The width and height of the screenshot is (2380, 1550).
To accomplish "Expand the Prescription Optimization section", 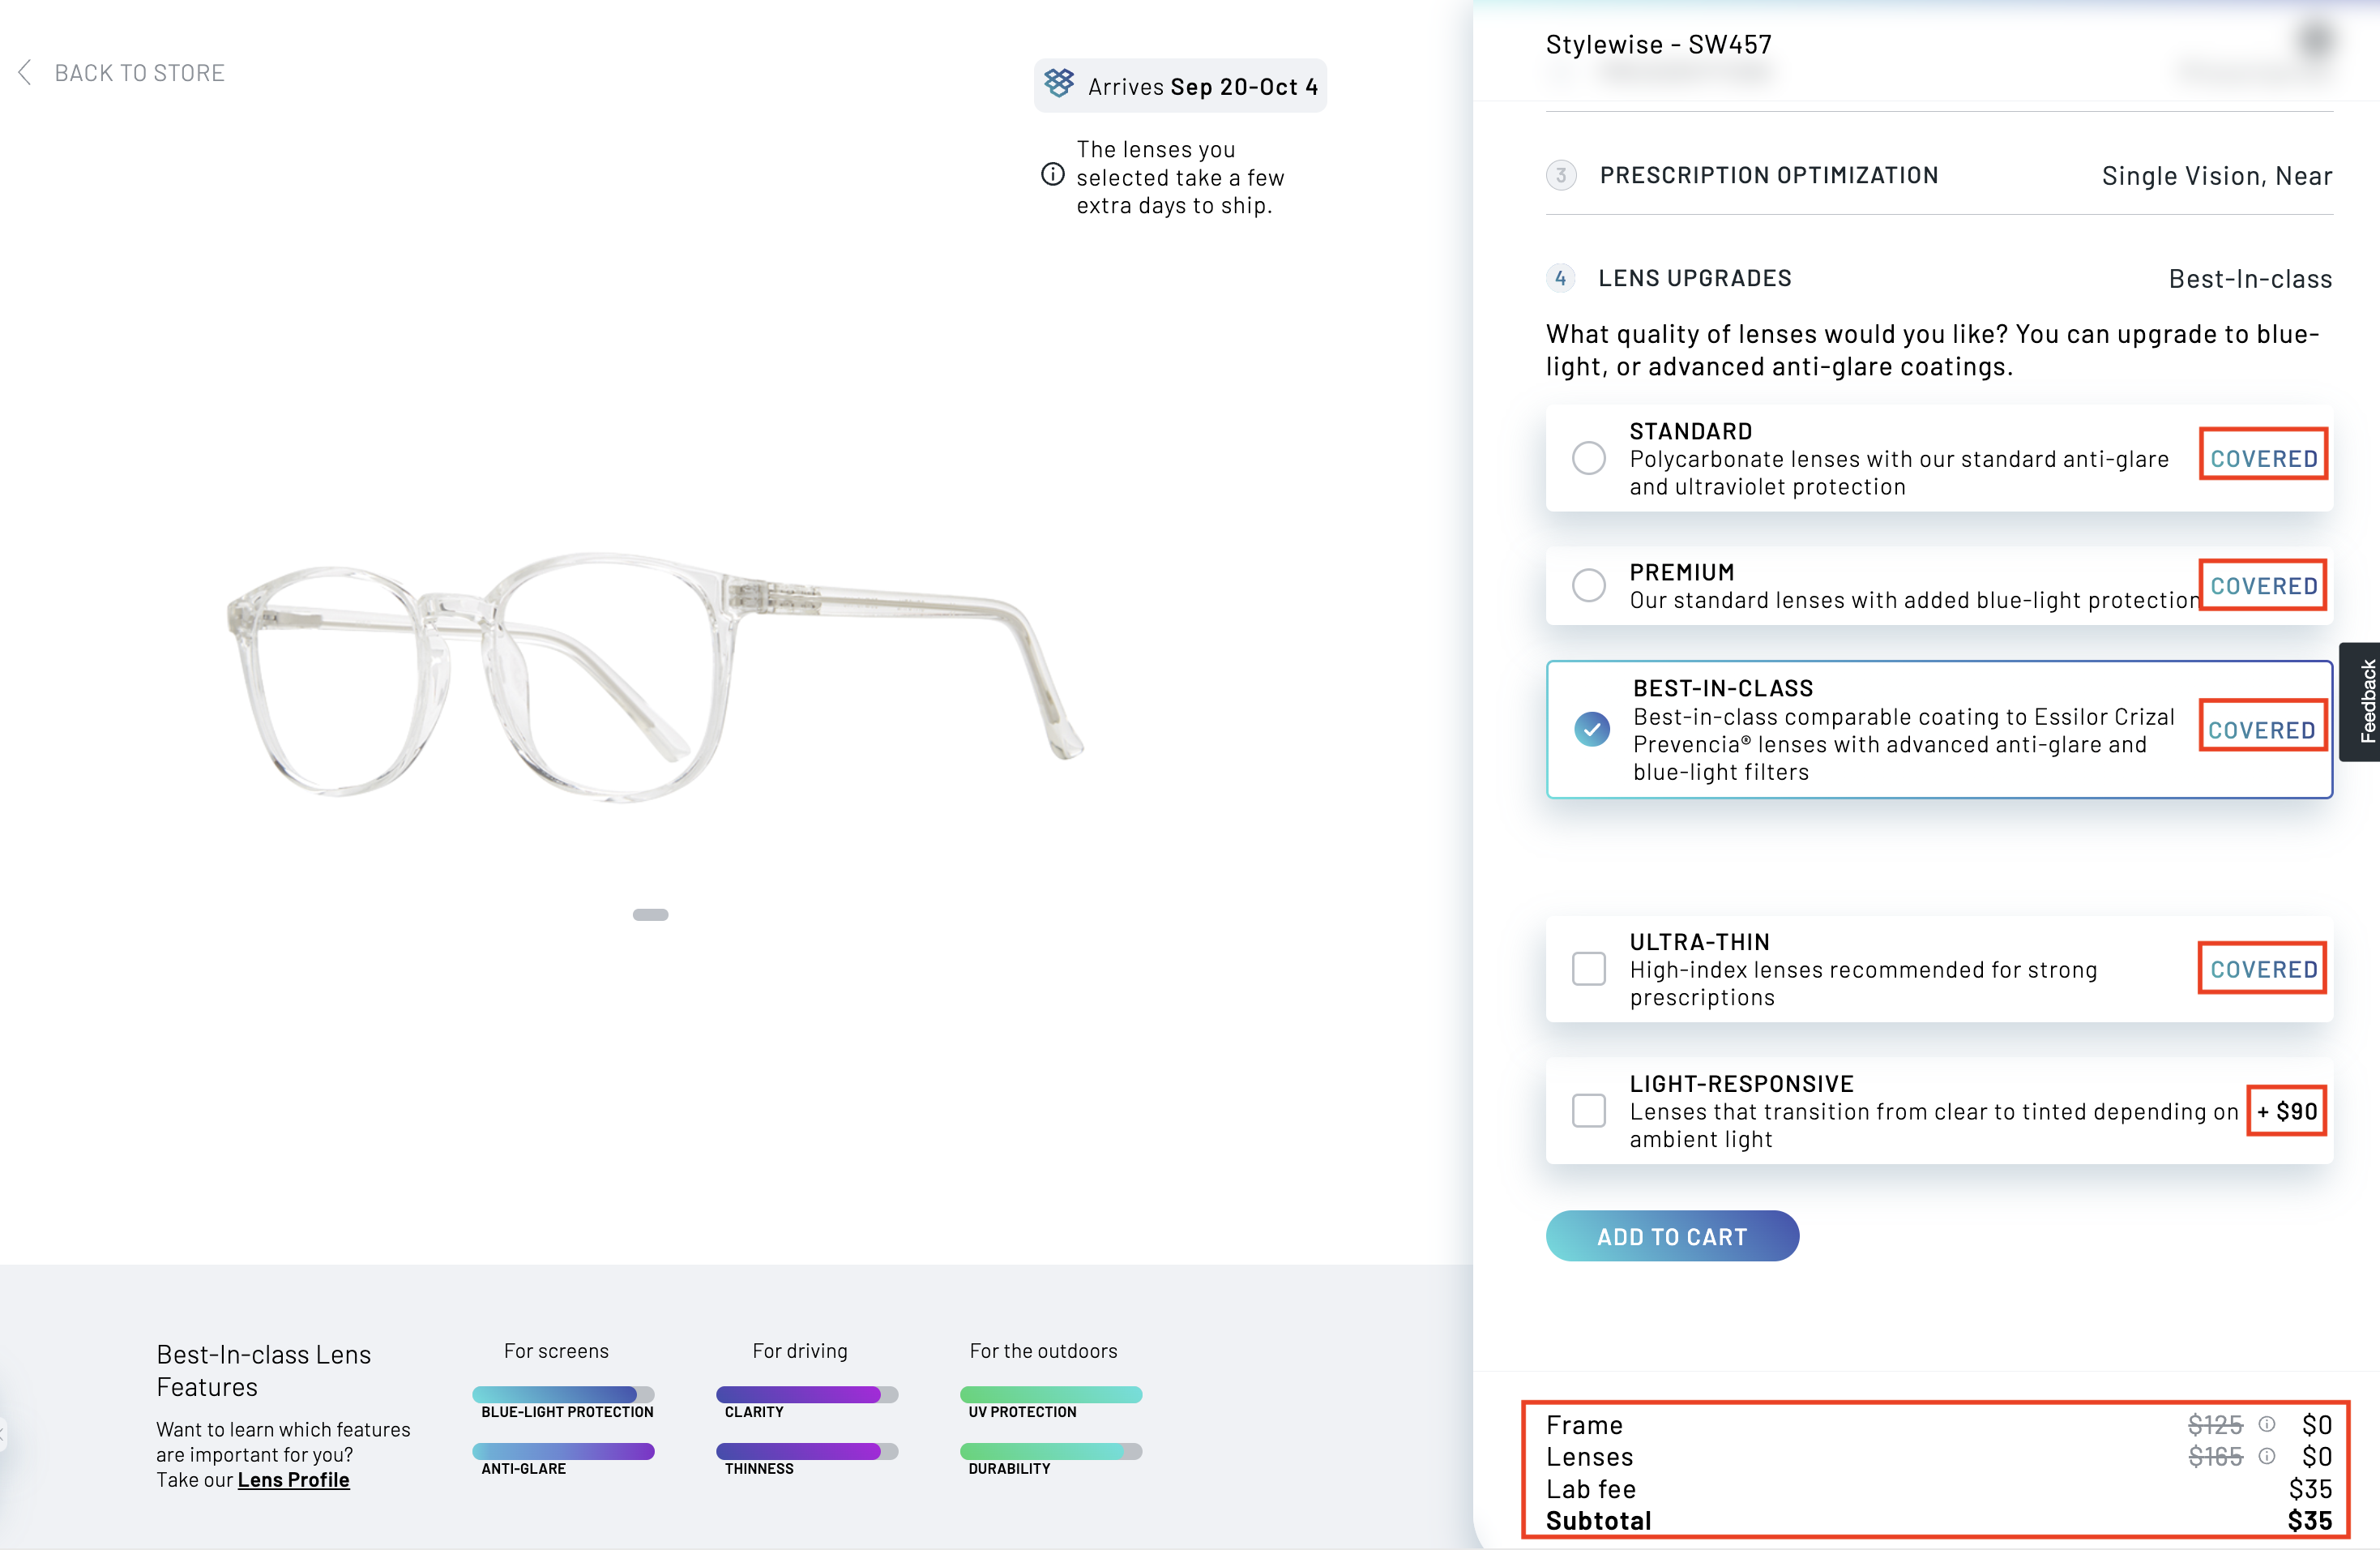I will tap(1768, 175).
